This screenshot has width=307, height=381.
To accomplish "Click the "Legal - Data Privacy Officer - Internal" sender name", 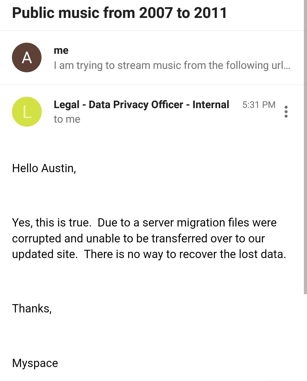I will tap(141, 105).
